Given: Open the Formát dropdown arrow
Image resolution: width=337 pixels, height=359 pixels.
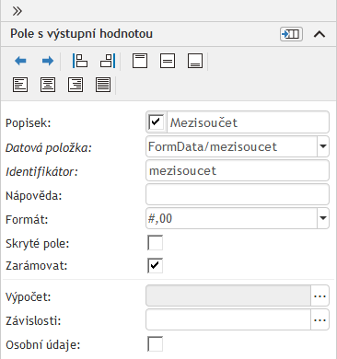Looking at the screenshot, I should (x=323, y=218).
